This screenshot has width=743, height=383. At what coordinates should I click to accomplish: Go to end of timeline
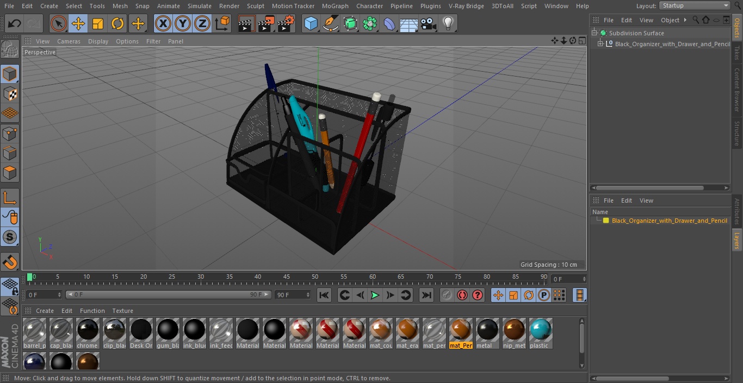click(426, 295)
